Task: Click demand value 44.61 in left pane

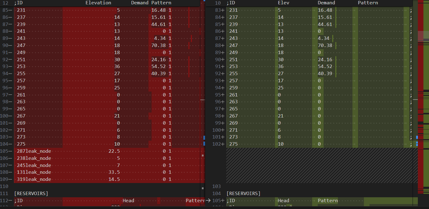Action: [158, 24]
